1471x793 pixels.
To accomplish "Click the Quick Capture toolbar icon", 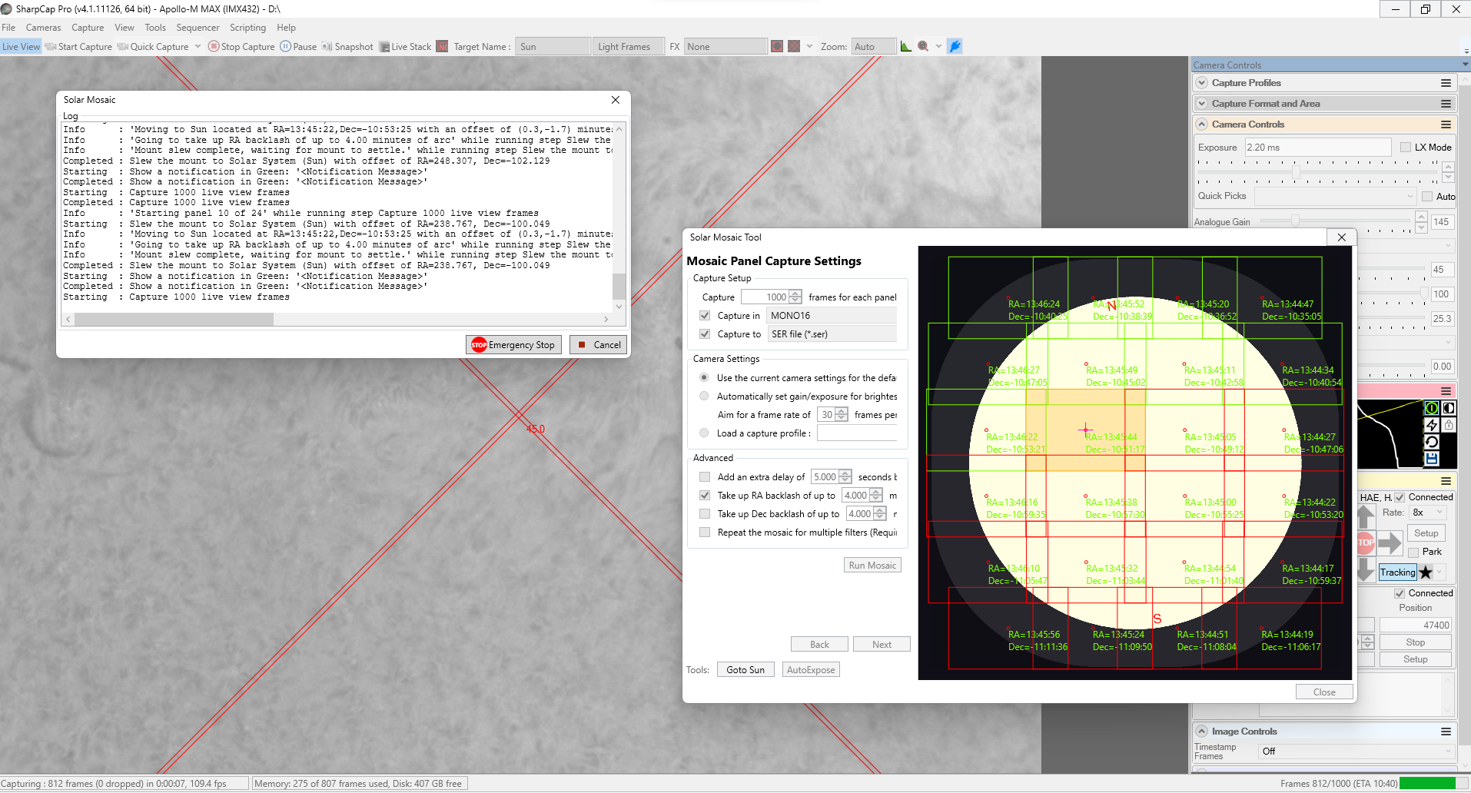I will click(123, 47).
